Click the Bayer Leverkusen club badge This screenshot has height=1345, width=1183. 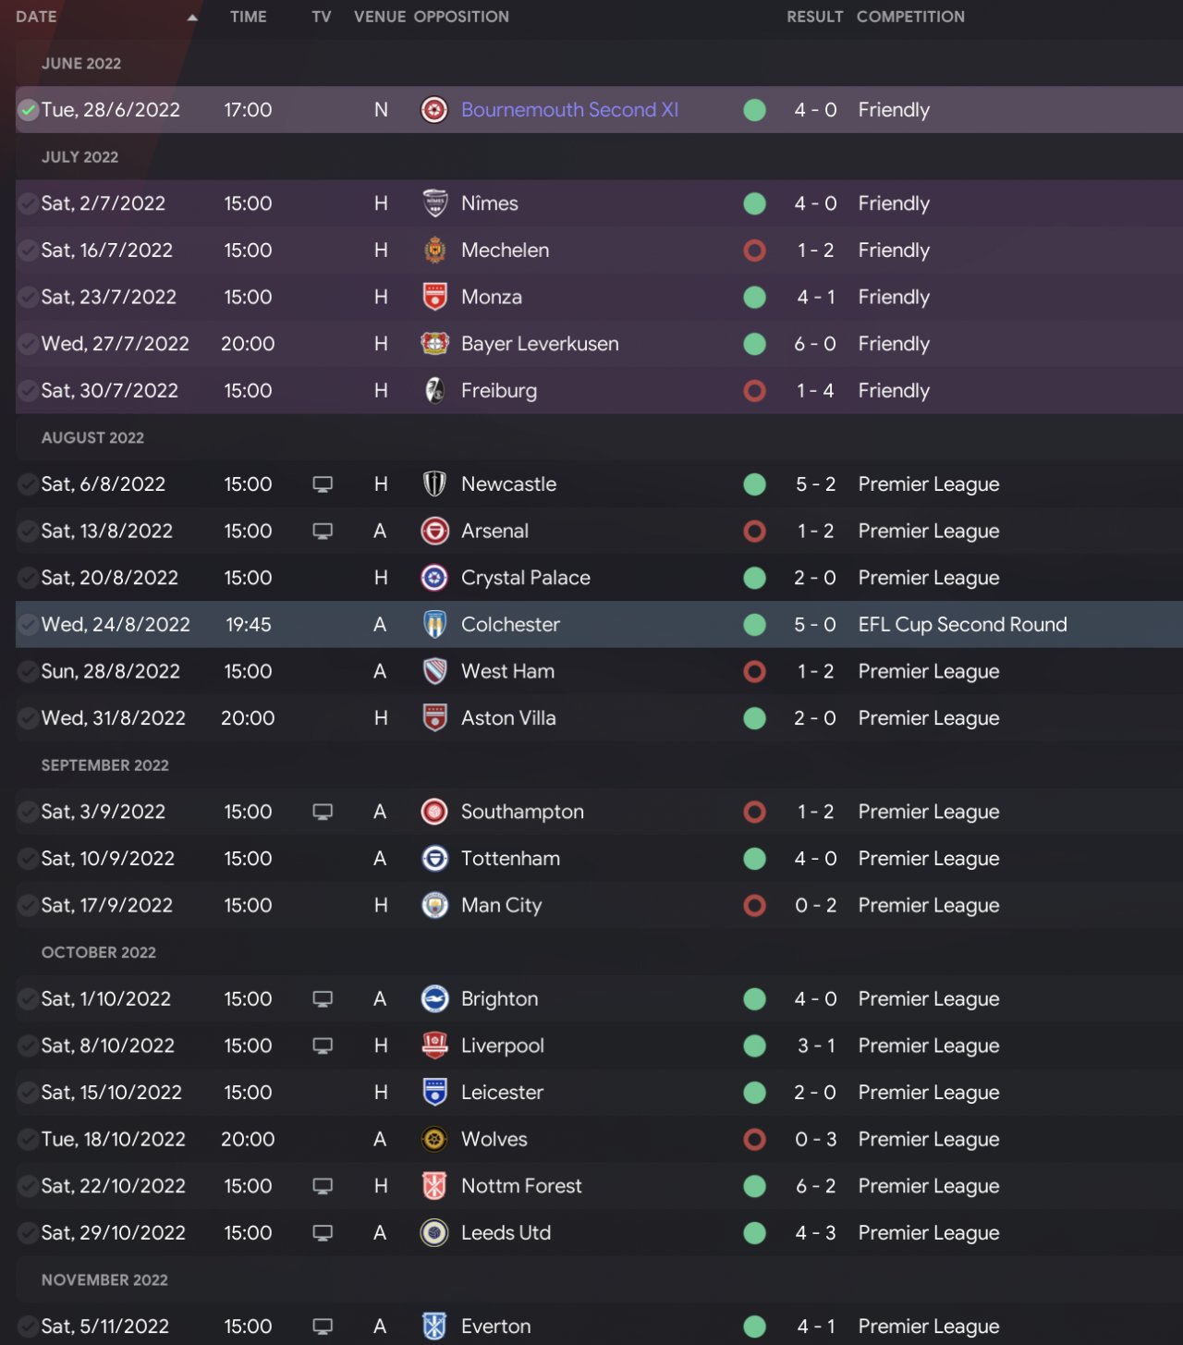tap(434, 344)
